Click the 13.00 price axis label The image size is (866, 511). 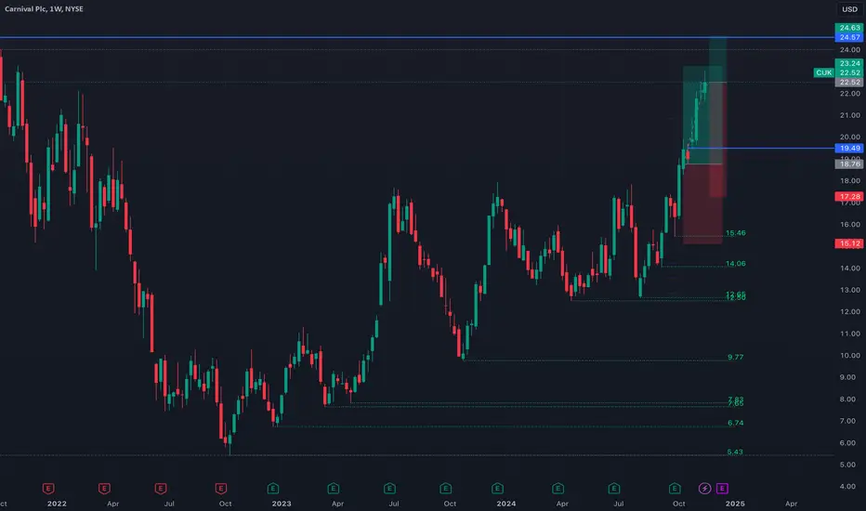pyautogui.click(x=850, y=290)
